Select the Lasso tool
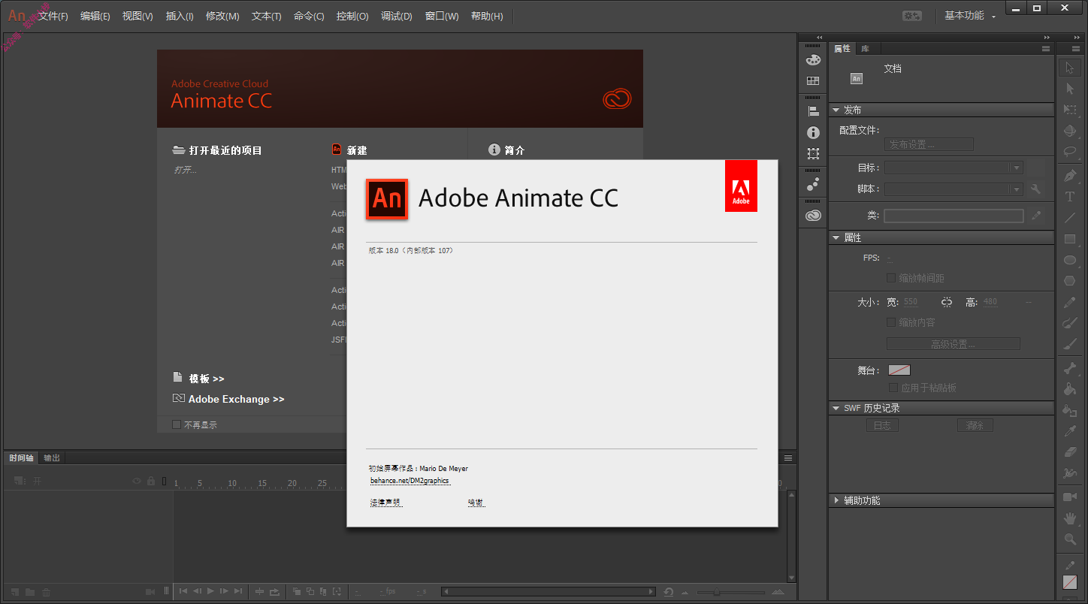This screenshot has height=604, width=1088. (1070, 151)
